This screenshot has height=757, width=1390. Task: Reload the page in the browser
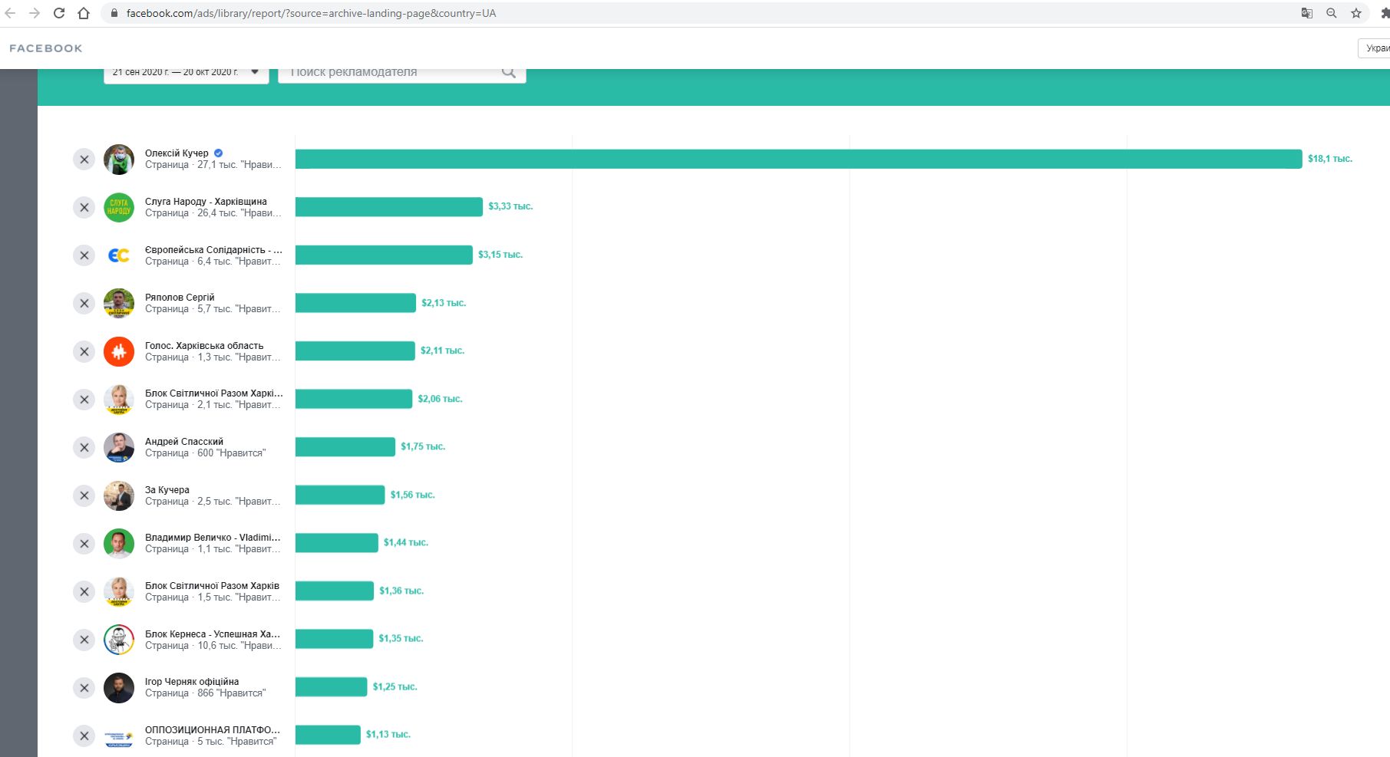pos(59,13)
